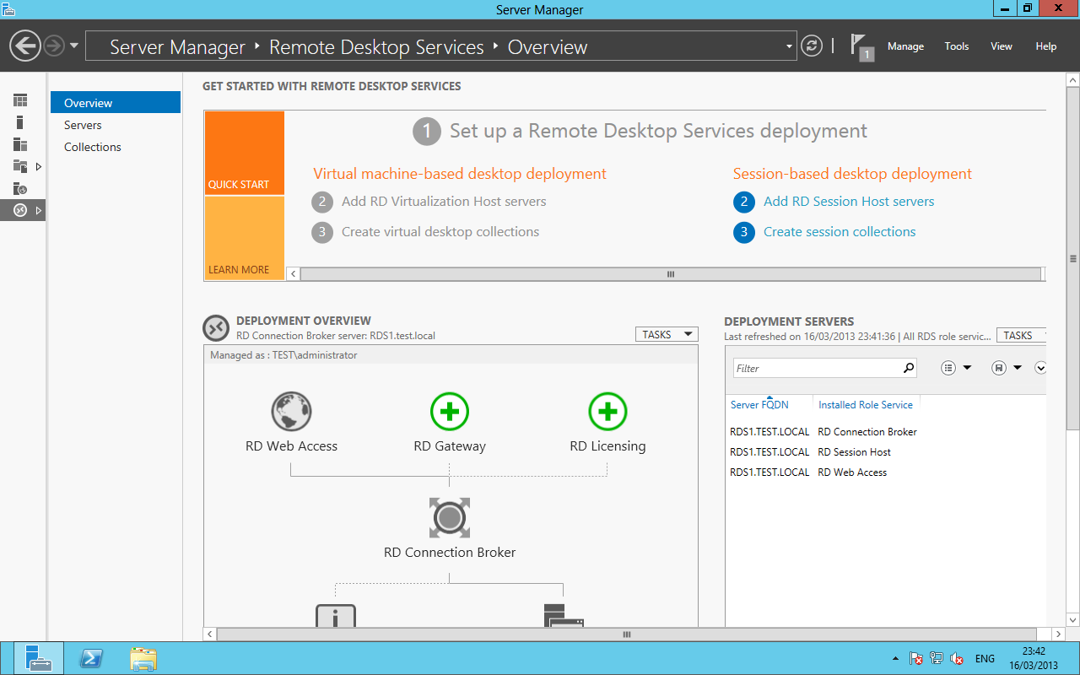Image resolution: width=1080 pixels, height=675 pixels.
Task: Select the IIS sidebar icon
Action: click(20, 188)
